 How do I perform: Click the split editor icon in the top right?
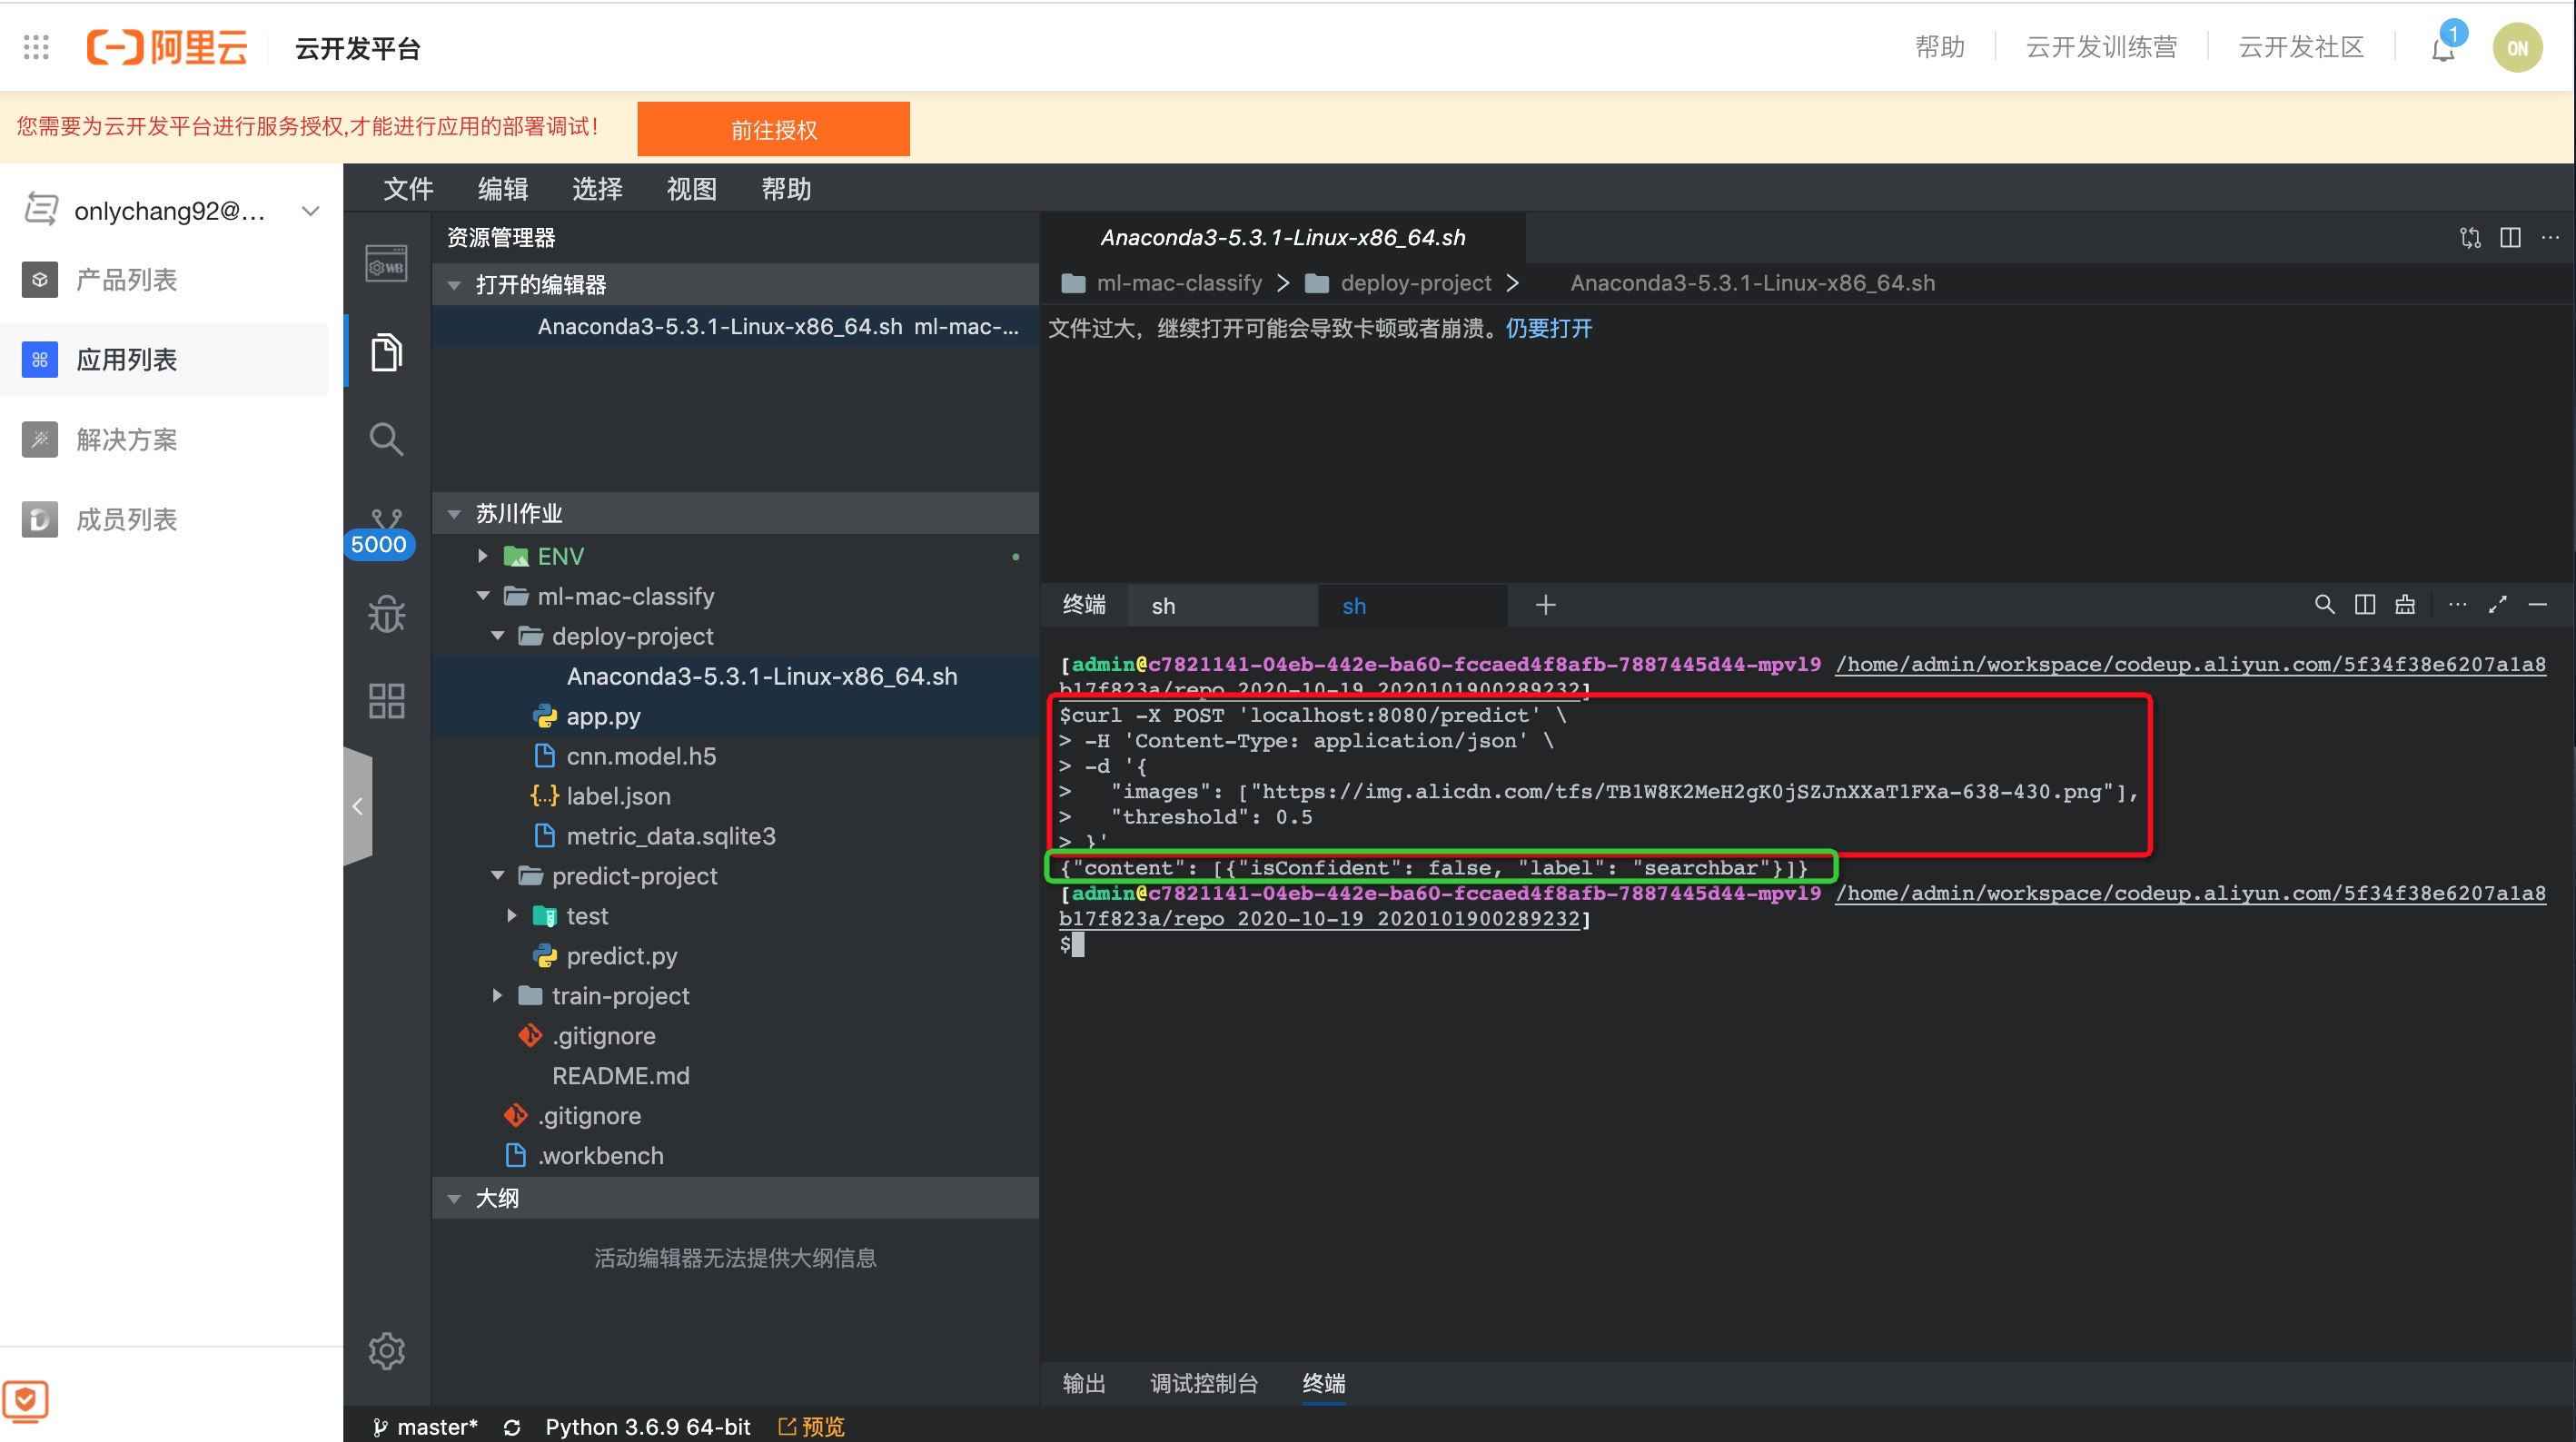(x=2510, y=238)
